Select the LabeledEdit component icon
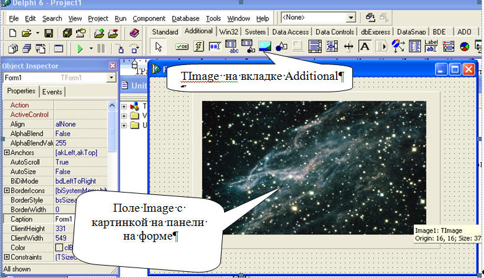 tap(431, 46)
